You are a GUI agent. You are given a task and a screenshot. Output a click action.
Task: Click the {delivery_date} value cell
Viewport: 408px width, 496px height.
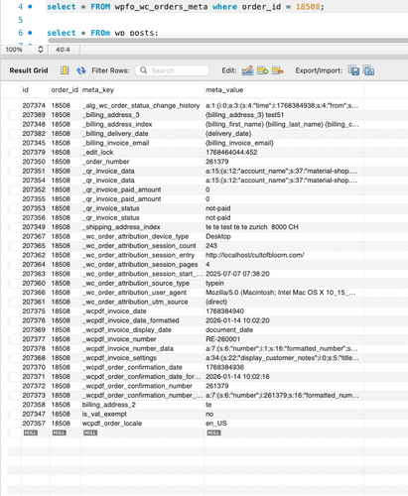(x=284, y=134)
